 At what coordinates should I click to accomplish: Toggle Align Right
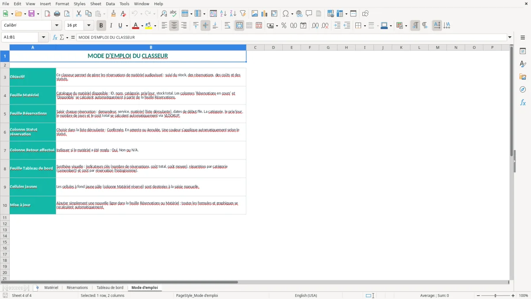coord(184,26)
